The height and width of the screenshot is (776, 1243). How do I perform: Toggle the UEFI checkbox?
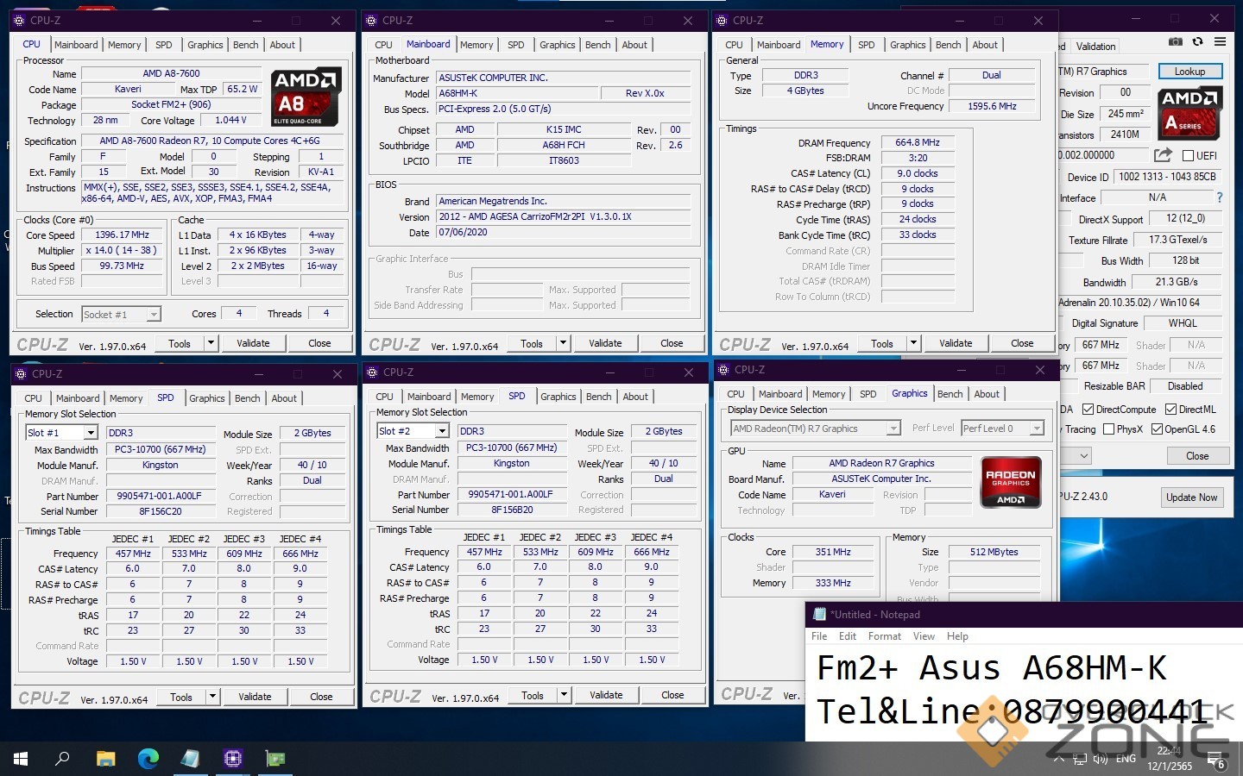tap(1188, 156)
